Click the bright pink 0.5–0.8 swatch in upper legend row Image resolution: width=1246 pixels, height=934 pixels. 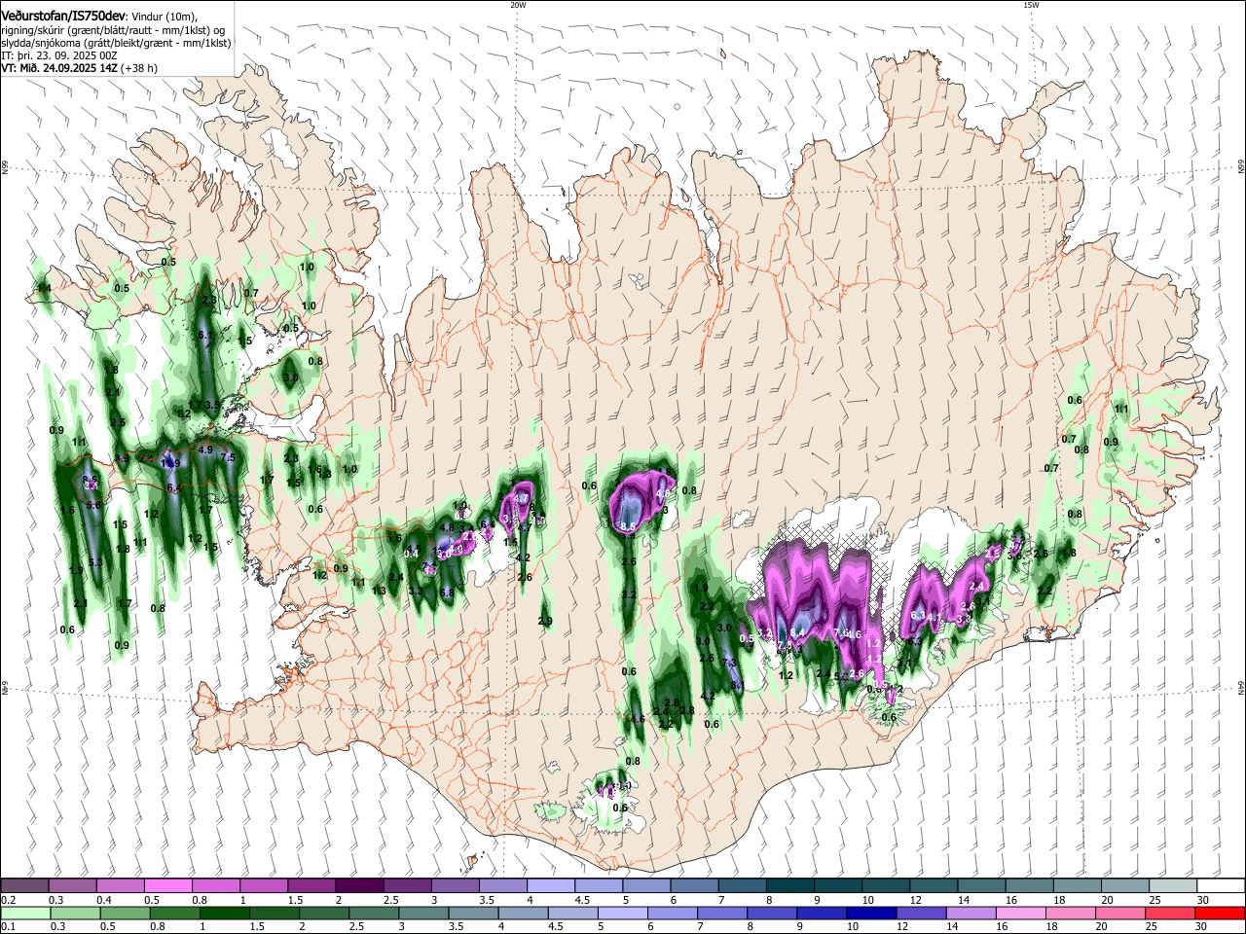click(x=167, y=886)
